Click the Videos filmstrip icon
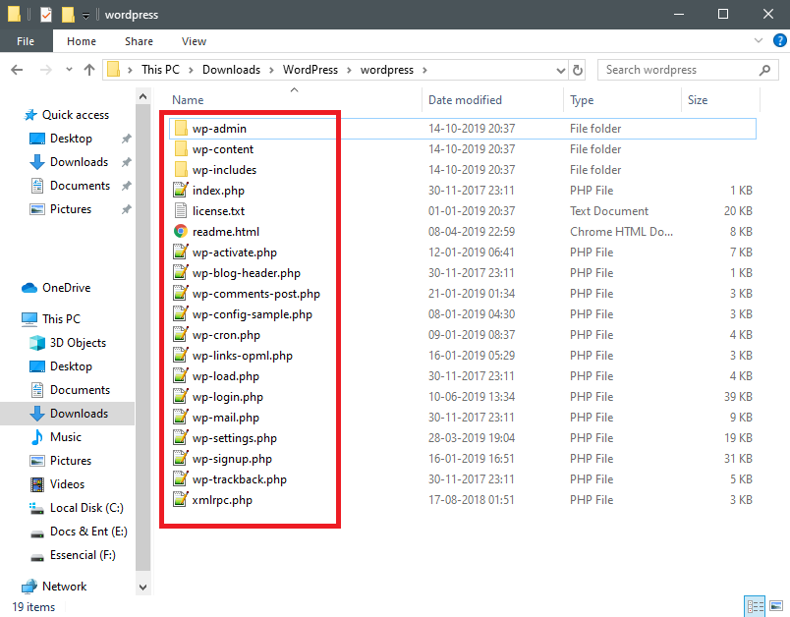 click(37, 484)
